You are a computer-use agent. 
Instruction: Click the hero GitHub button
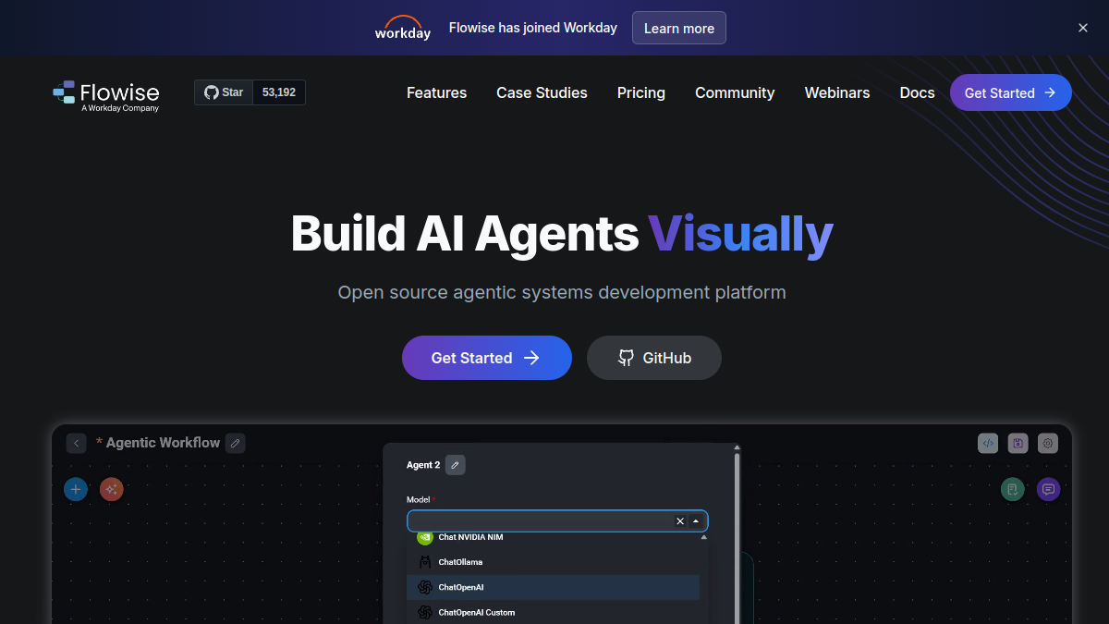tap(654, 358)
